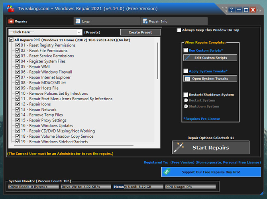Select row 17 - Repair CD/DVD Missing/Not Working
Viewport: 267px width, 199px height.
58,131
